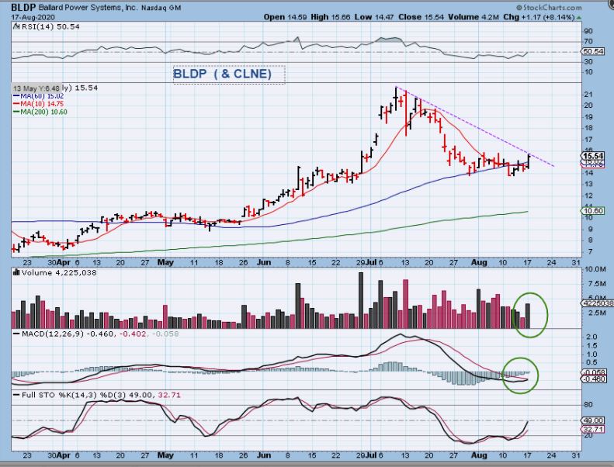
Task: Click the 10.0M volume axis label
Action: pos(595,269)
